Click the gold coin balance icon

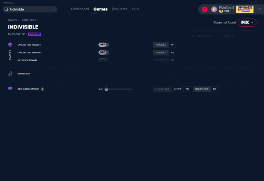[221, 11]
